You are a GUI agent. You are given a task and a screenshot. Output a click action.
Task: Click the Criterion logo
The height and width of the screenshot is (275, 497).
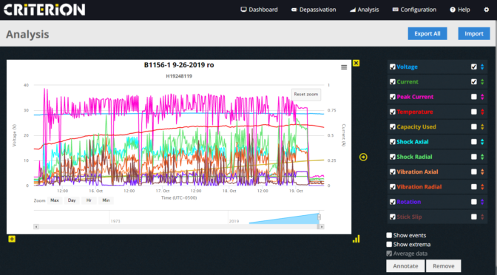(44, 10)
